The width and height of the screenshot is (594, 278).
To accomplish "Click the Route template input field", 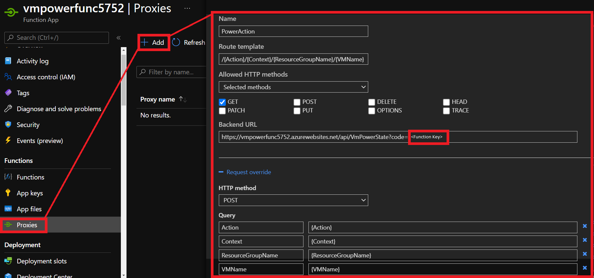I will pyautogui.click(x=293, y=59).
